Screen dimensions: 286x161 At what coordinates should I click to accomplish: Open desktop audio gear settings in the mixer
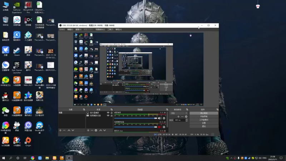(164, 118)
